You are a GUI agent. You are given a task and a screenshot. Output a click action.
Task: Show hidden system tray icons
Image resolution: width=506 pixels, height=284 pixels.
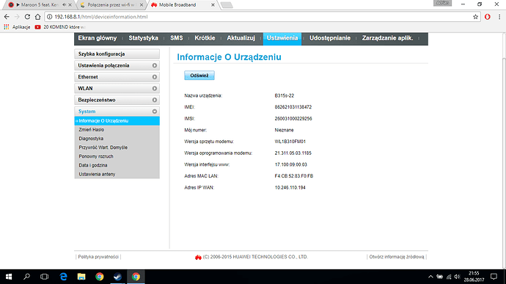430,277
